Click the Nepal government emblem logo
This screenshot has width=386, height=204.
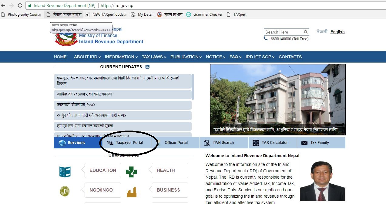point(66,37)
